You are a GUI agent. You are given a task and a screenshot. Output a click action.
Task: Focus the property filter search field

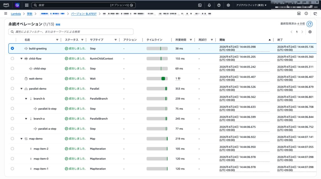(x=71, y=32)
